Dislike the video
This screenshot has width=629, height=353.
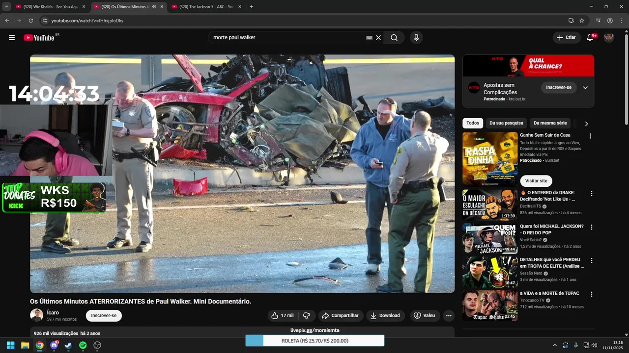tap(307, 316)
